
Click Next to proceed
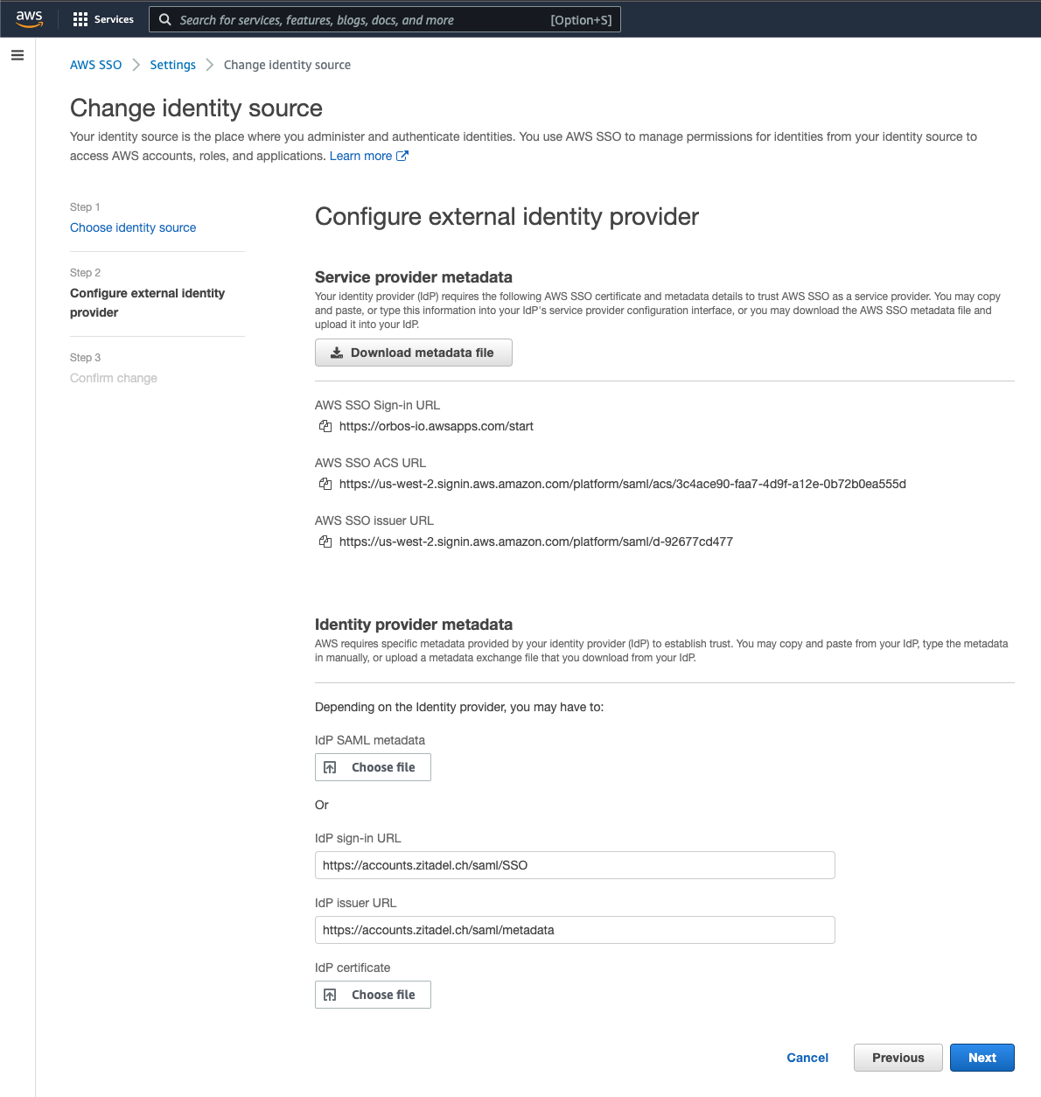(982, 1057)
